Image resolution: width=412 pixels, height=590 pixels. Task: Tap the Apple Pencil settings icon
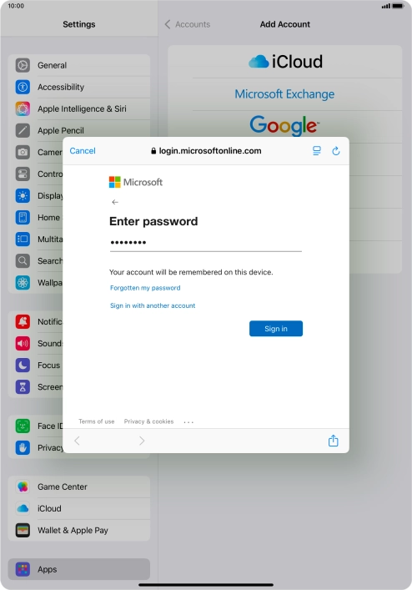[x=23, y=130]
